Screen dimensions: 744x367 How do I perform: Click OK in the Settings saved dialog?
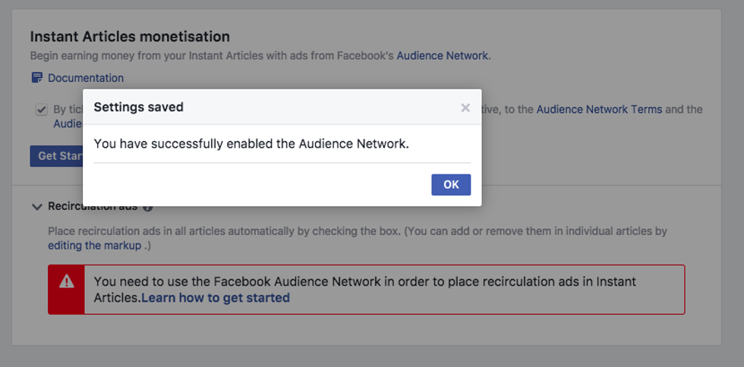pyautogui.click(x=451, y=184)
